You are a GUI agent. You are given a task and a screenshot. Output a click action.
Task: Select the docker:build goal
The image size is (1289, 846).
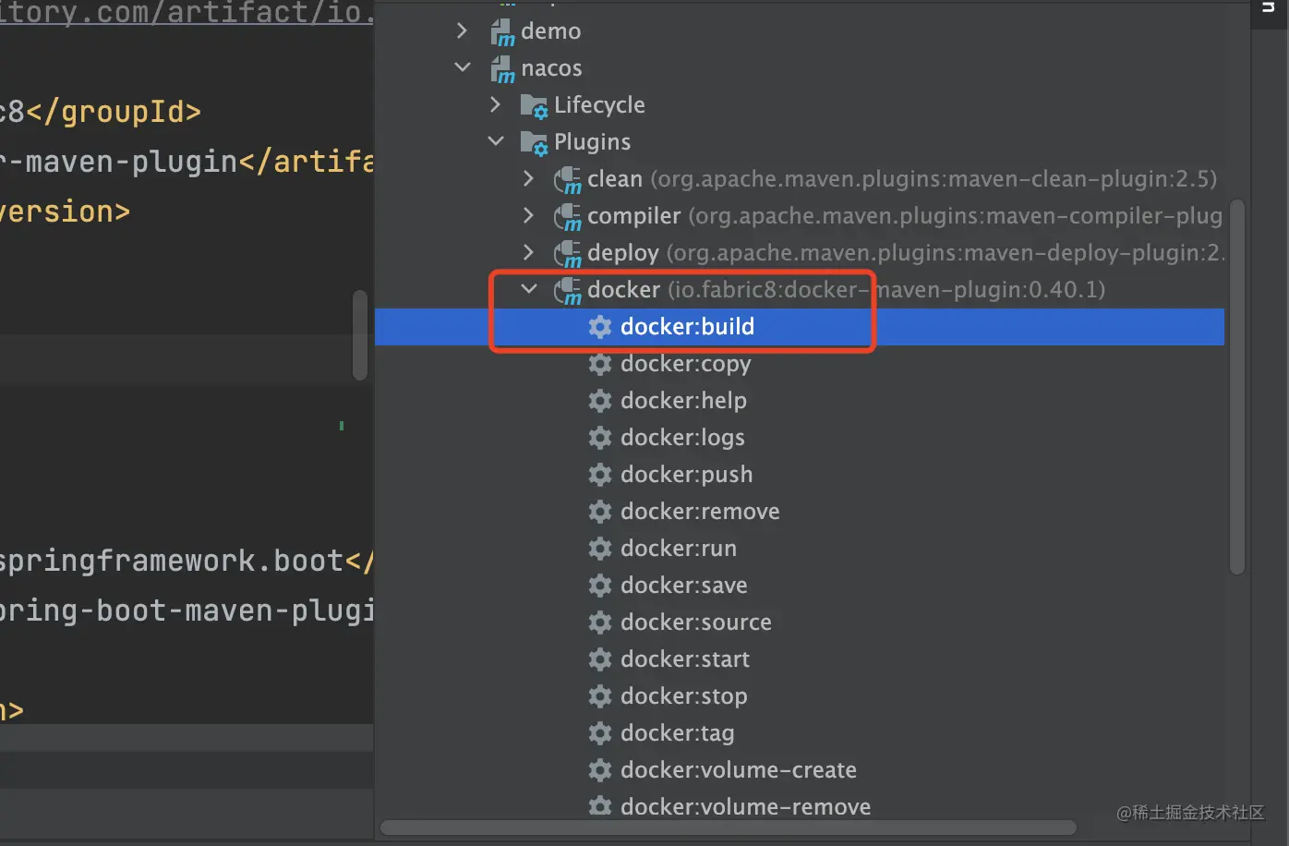687,326
